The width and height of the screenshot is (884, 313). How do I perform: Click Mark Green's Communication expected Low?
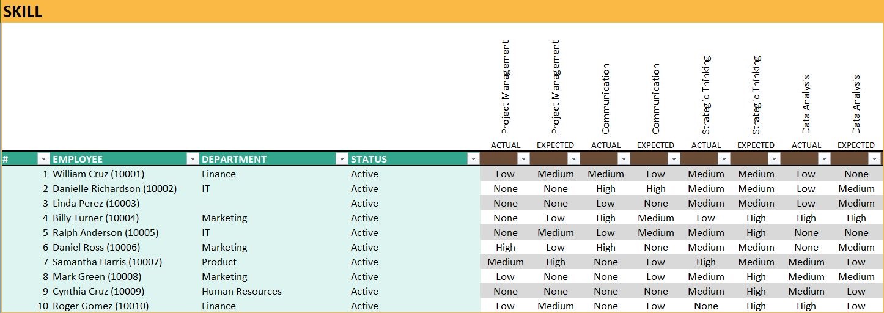tap(656, 276)
